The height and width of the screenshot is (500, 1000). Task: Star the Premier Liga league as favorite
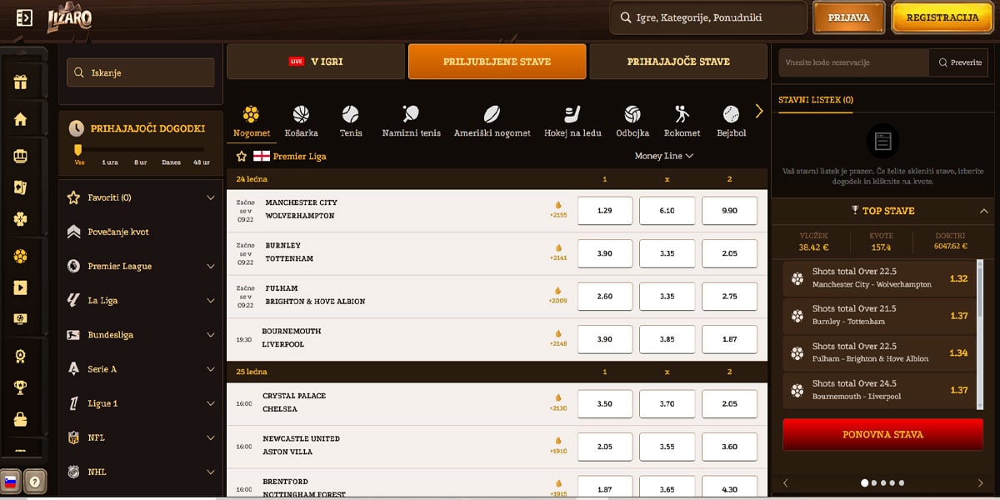(242, 156)
